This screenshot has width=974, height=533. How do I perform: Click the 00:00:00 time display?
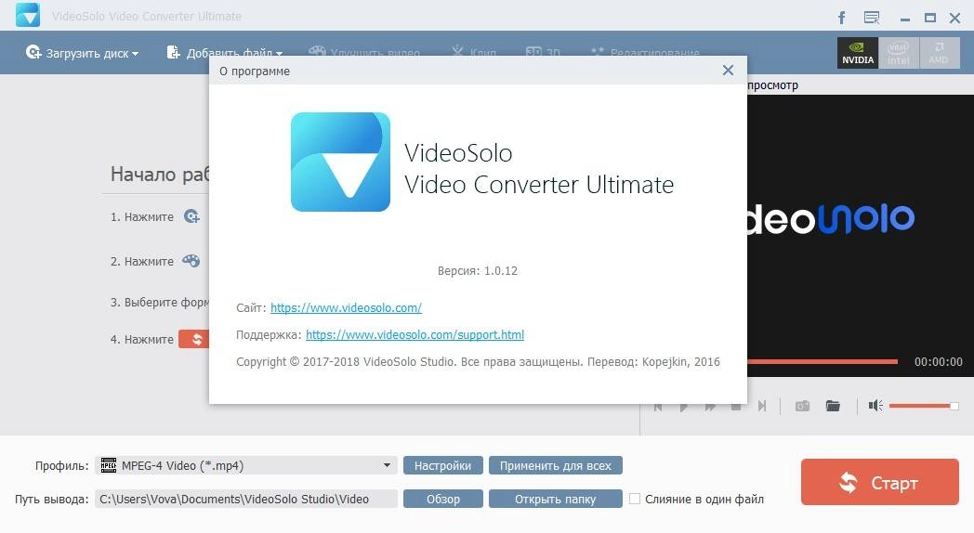coord(938,362)
